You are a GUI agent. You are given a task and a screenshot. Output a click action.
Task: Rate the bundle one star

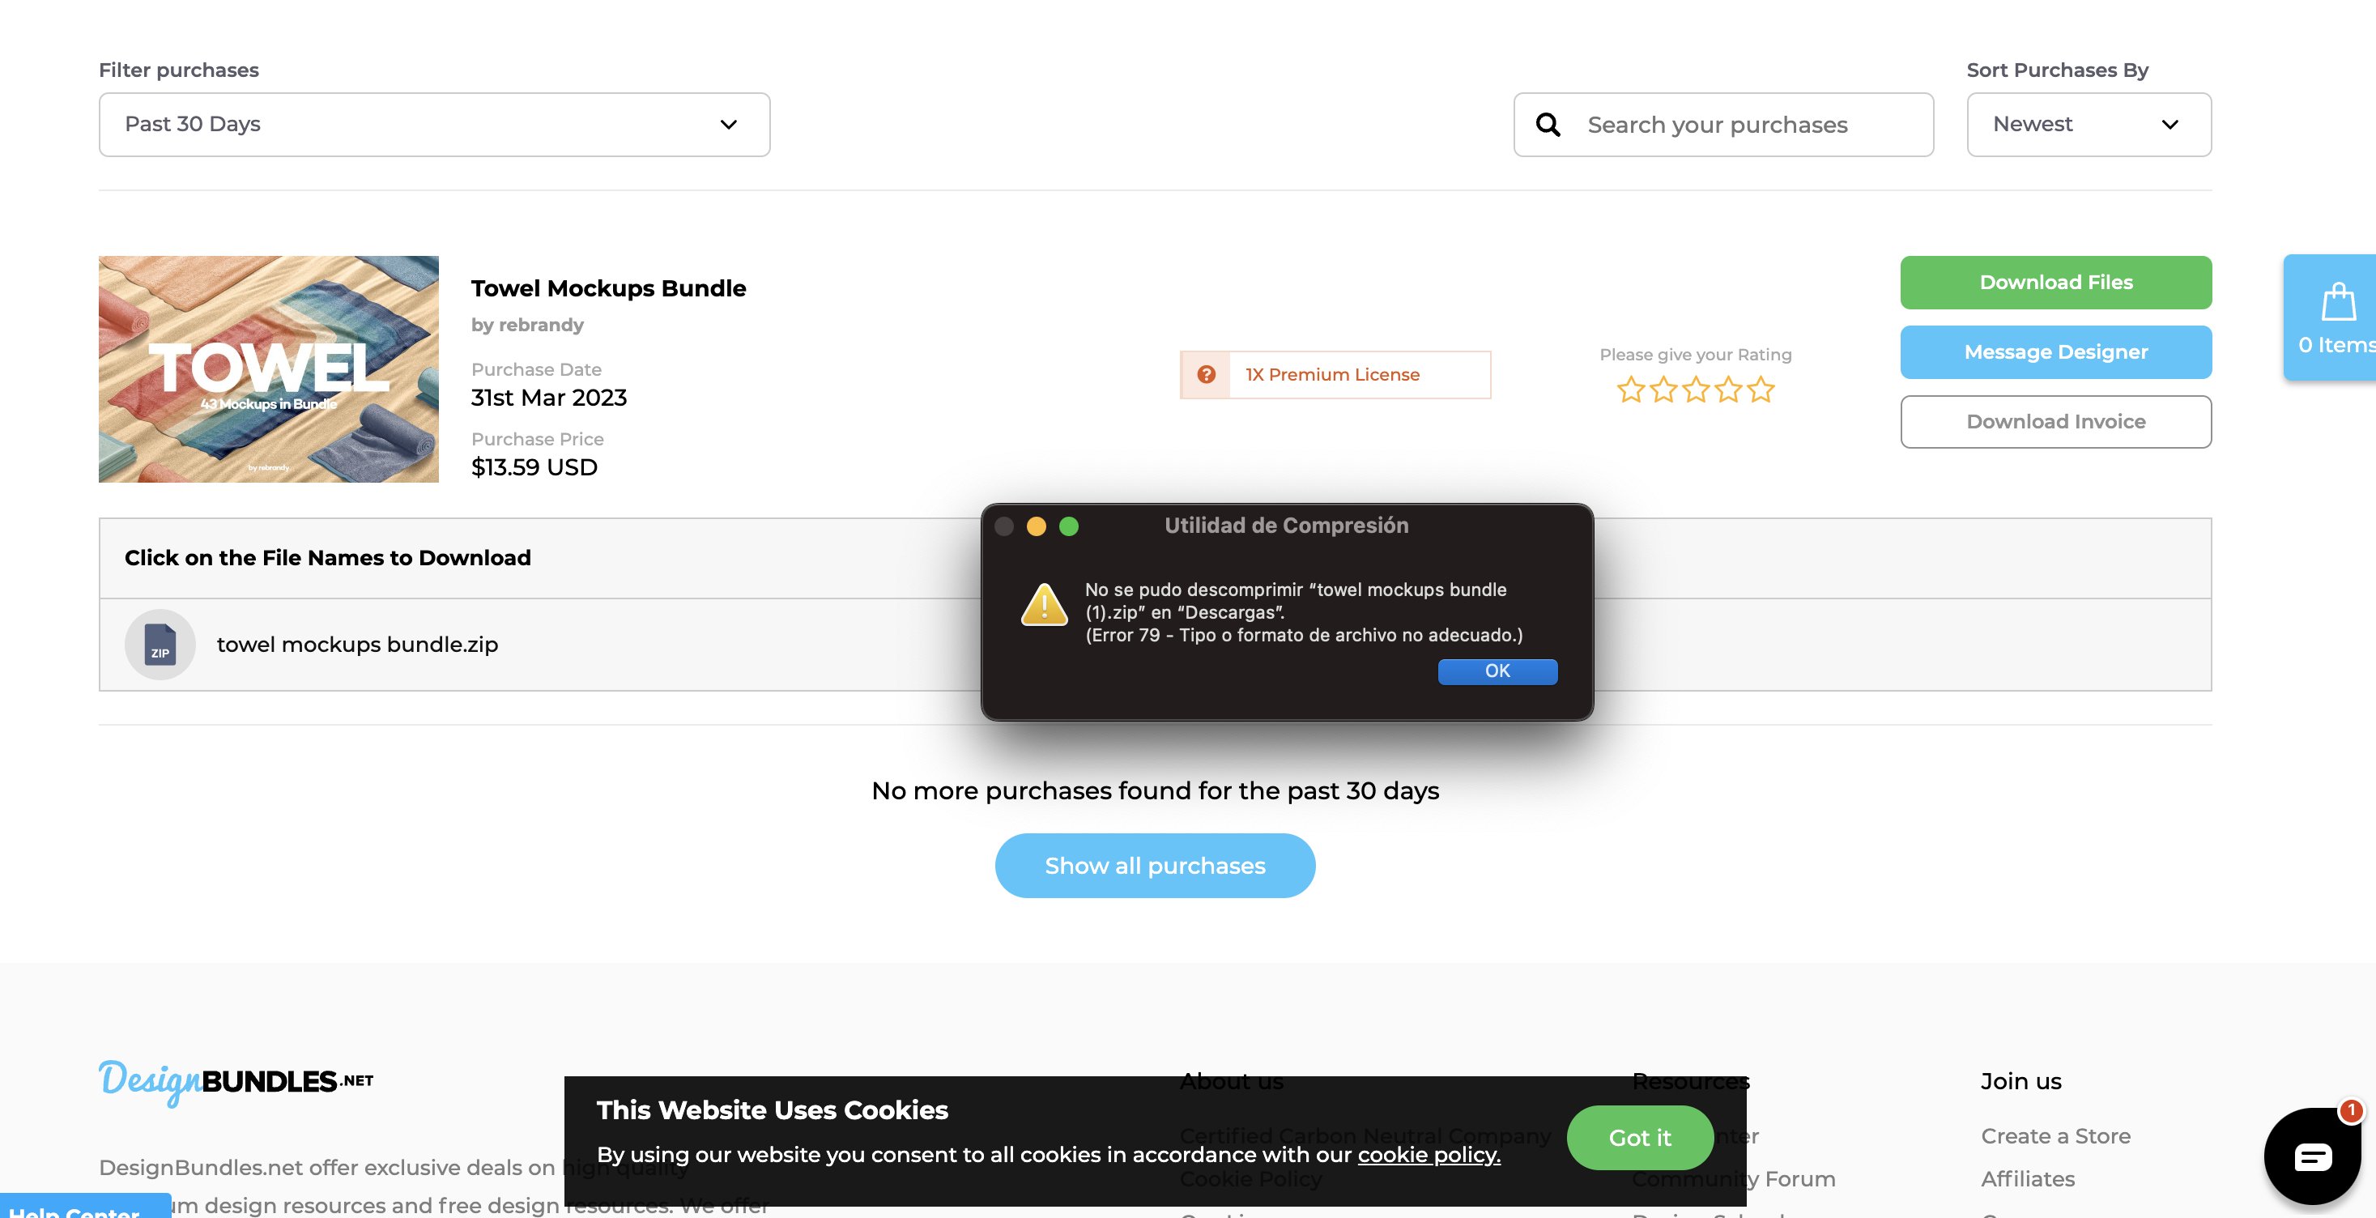1631,390
